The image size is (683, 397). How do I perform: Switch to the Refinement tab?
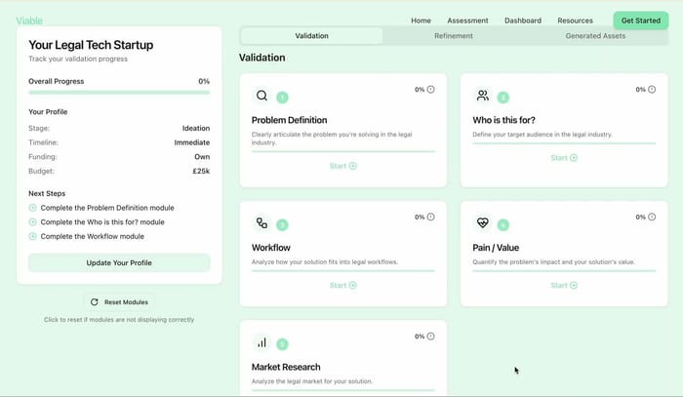point(454,36)
